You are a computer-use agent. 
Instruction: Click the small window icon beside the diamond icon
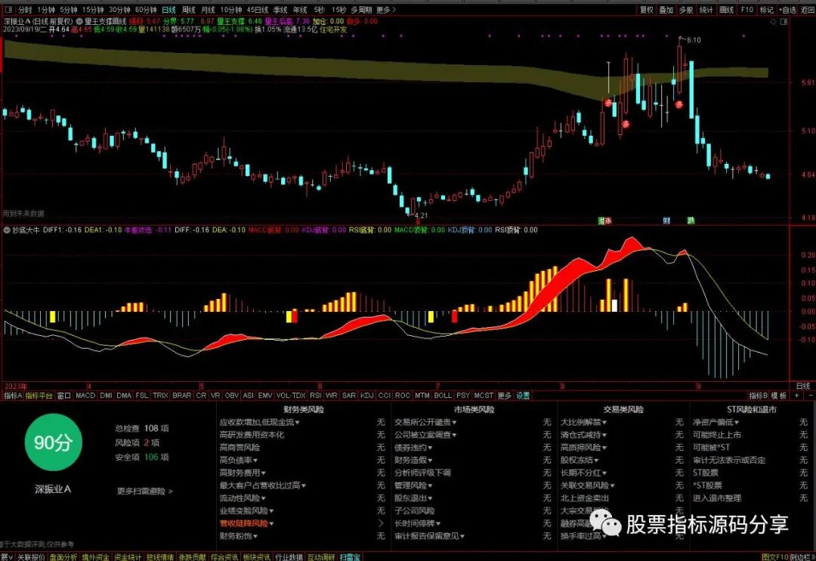click(x=784, y=22)
